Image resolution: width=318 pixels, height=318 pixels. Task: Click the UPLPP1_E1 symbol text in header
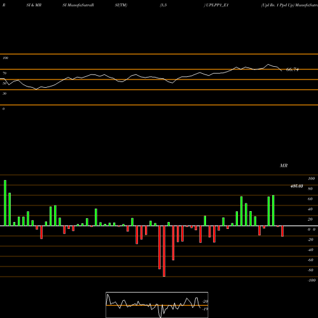pyautogui.click(x=217, y=5)
